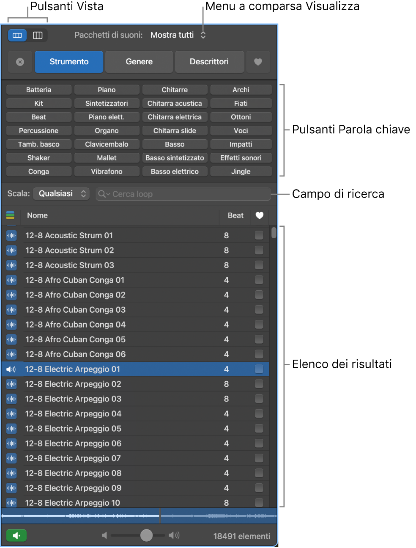Select the Genere tab
This screenshot has height=548, width=416.
pyautogui.click(x=139, y=62)
